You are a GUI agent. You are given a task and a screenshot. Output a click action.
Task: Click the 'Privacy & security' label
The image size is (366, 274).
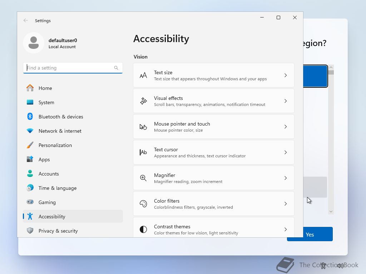(58, 231)
